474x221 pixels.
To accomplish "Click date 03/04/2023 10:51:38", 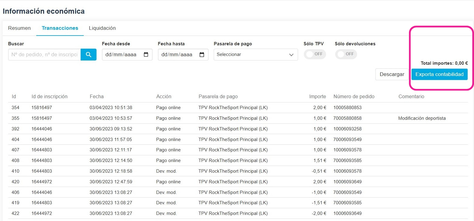I will click(x=111, y=108).
